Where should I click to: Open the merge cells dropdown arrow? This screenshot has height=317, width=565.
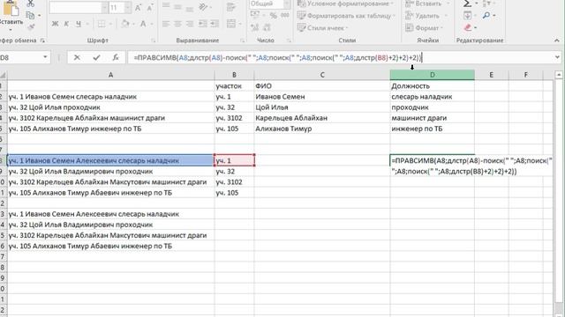click(239, 24)
